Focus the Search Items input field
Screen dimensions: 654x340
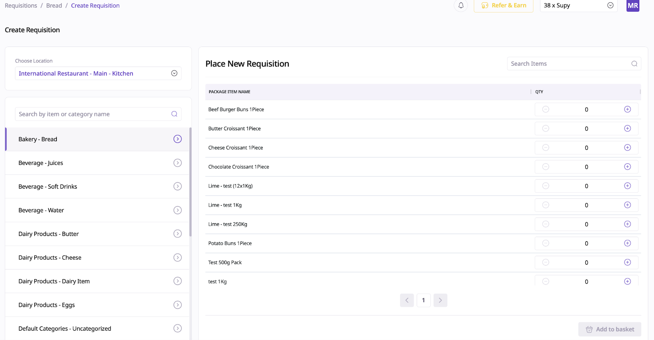point(568,64)
